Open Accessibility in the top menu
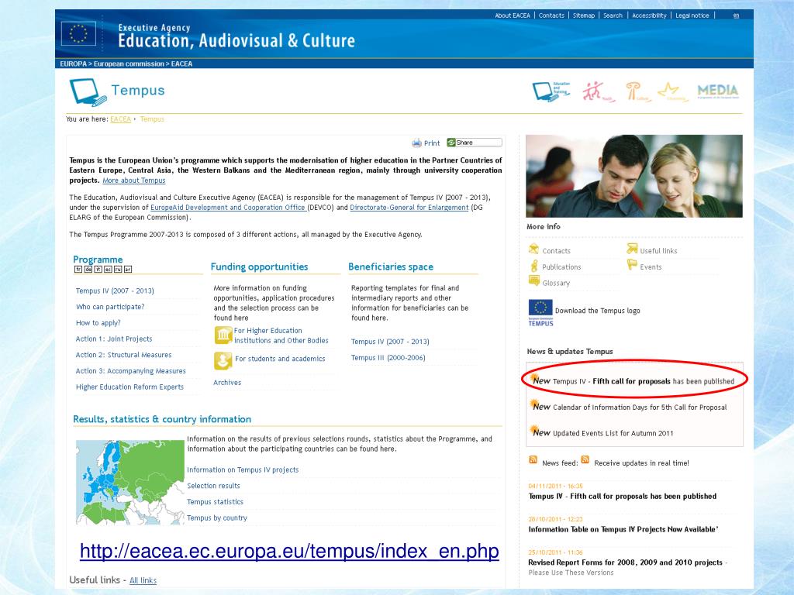The height and width of the screenshot is (595, 794). point(649,15)
